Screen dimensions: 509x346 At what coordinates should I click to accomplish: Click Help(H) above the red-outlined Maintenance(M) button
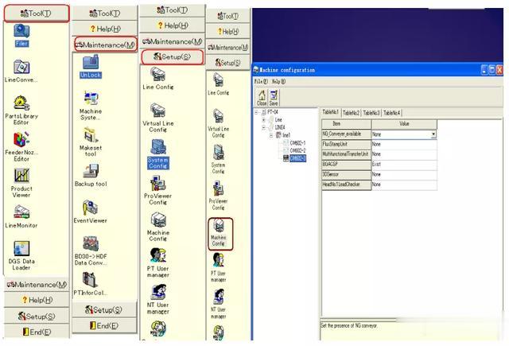(x=105, y=29)
